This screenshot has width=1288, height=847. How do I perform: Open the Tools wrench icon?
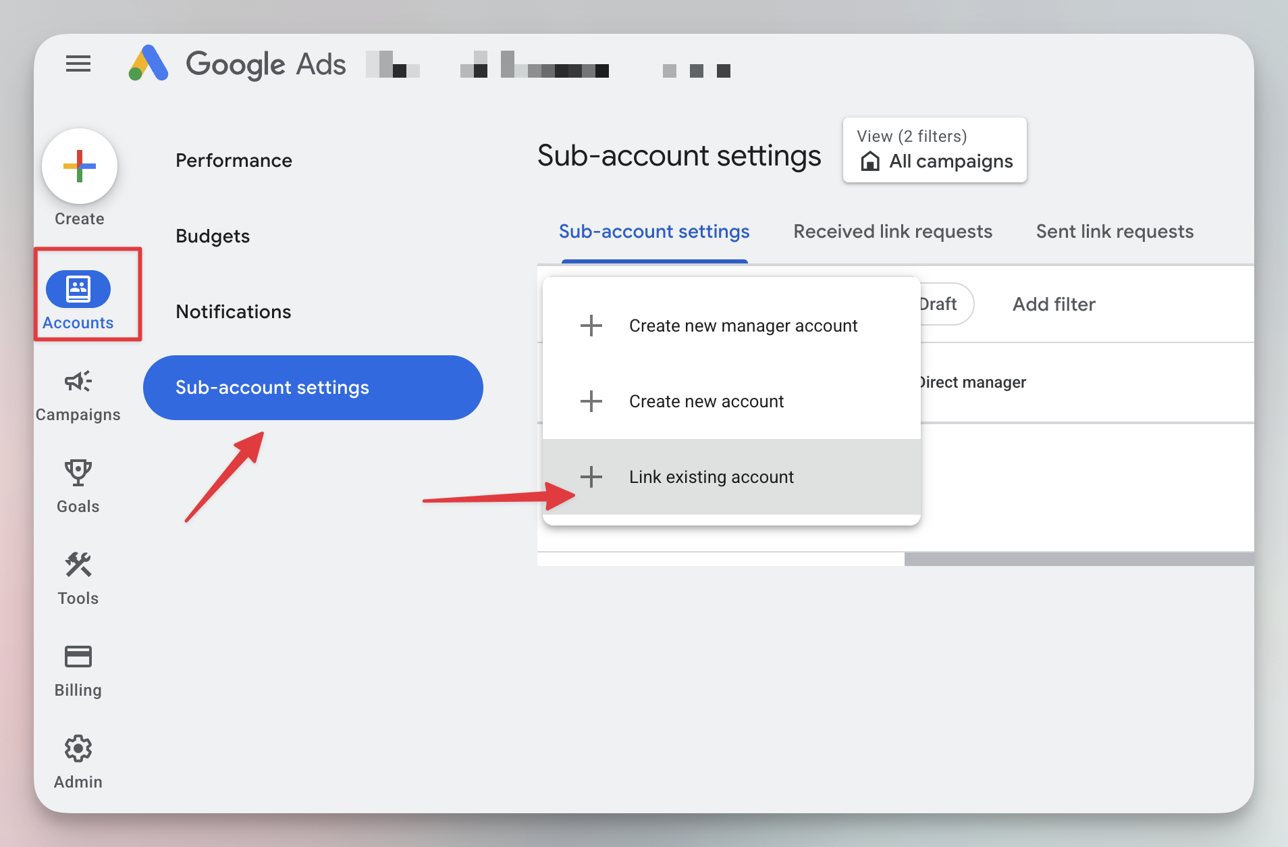click(x=78, y=565)
